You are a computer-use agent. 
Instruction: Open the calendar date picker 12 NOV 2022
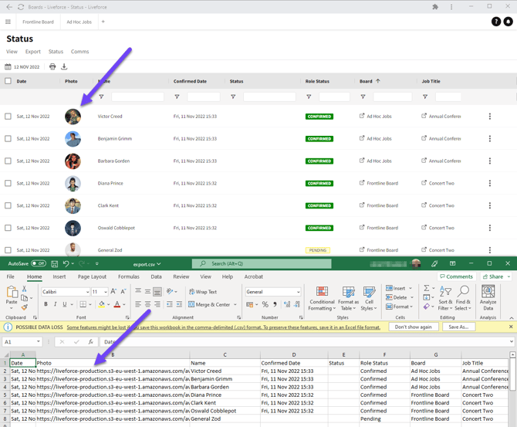[x=22, y=66]
